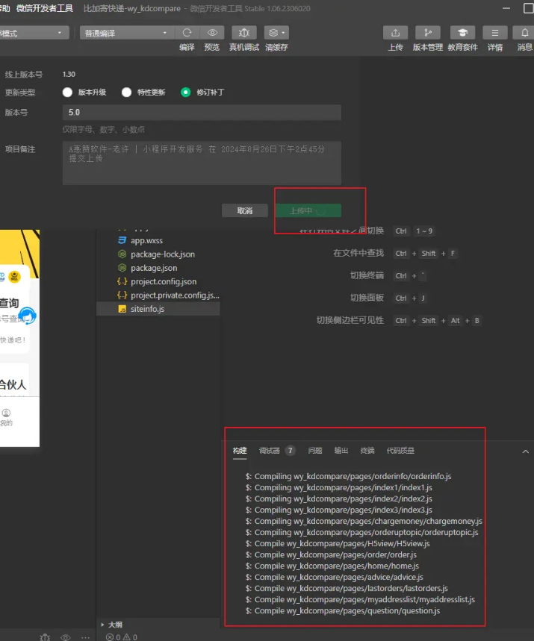Click ellipsis icon in bottom status bar
Image resolution: width=534 pixels, height=641 pixels.
tap(85, 637)
